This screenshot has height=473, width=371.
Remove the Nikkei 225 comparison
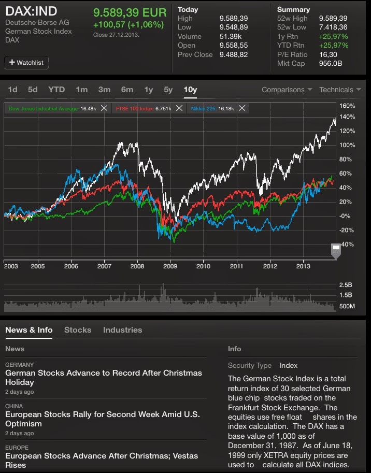click(242, 108)
